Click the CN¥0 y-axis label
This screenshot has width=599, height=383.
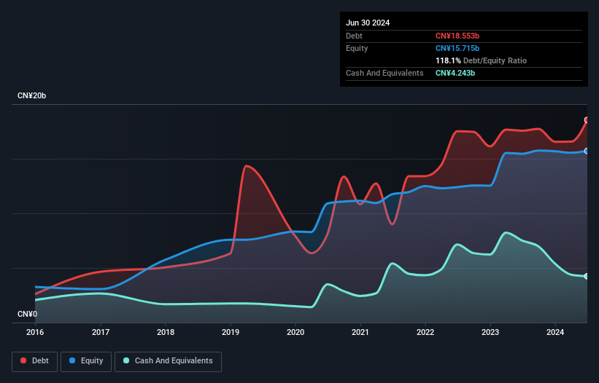tap(27, 314)
